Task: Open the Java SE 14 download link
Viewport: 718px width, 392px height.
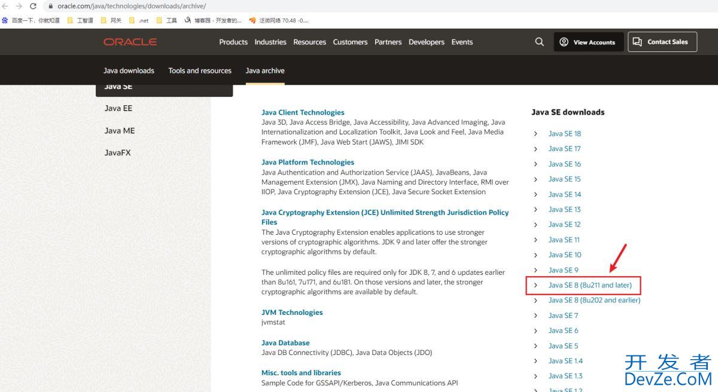Action: [565, 194]
